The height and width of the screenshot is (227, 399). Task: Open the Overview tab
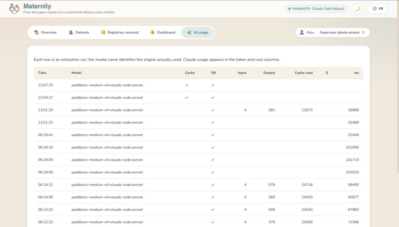[45, 33]
